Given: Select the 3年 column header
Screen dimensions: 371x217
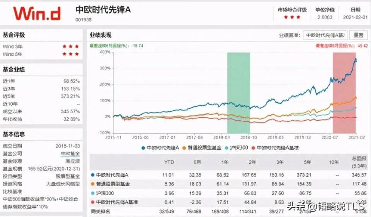Looking at the screenshot, I should (280, 162).
